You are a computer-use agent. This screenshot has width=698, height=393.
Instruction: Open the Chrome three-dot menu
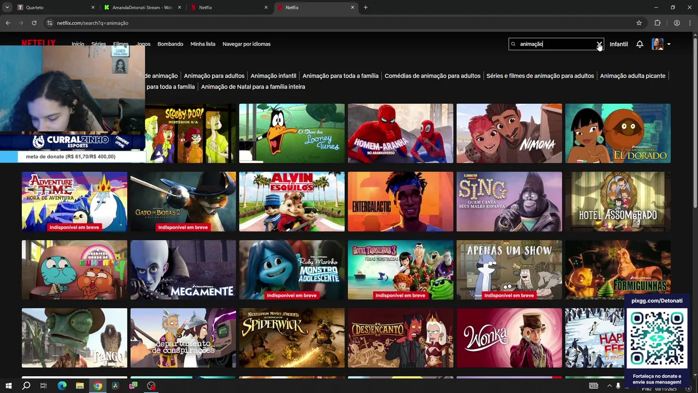(x=690, y=23)
